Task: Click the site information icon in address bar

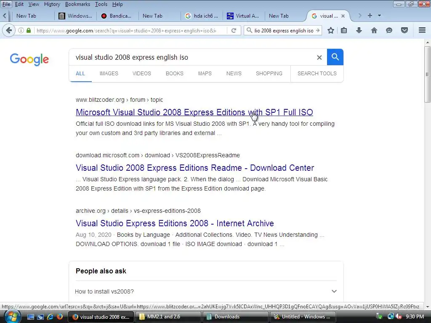Action: (21, 30)
